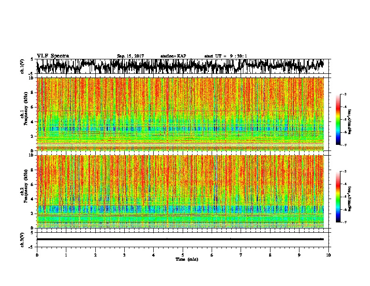The height and width of the screenshot is (286, 370).
Task: Click time axis tick label "3"
Action: coord(124,255)
